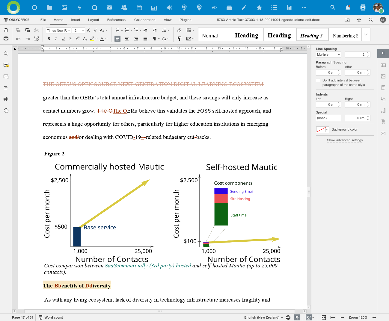Screen dimensions: 389x321
Task: Open the Special indent '(none)' dropdown
Action: [329, 118]
